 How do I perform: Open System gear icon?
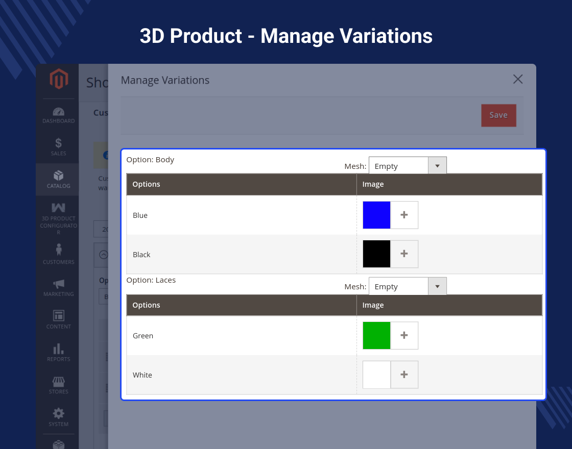[x=58, y=413]
